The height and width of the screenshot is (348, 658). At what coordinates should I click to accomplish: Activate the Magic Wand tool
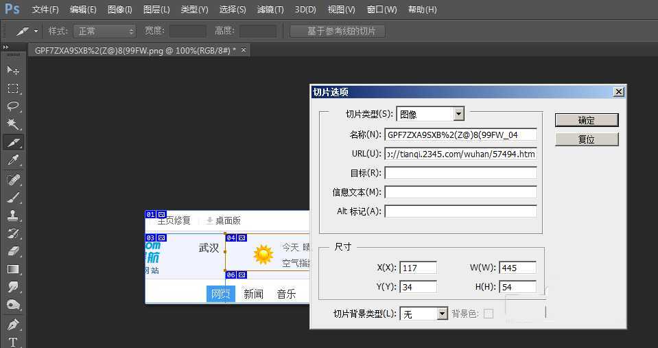[13, 124]
